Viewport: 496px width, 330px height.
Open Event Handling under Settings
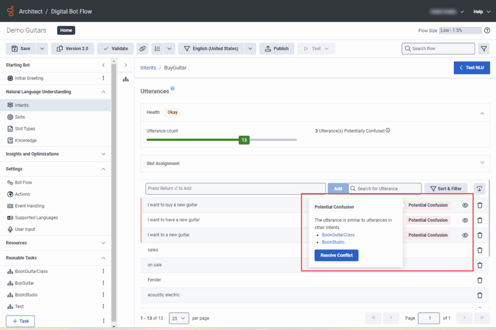[30, 206]
